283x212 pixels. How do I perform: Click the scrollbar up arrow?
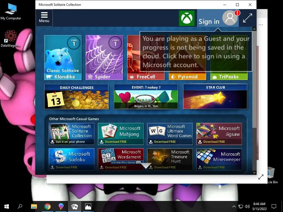pos(254,29)
